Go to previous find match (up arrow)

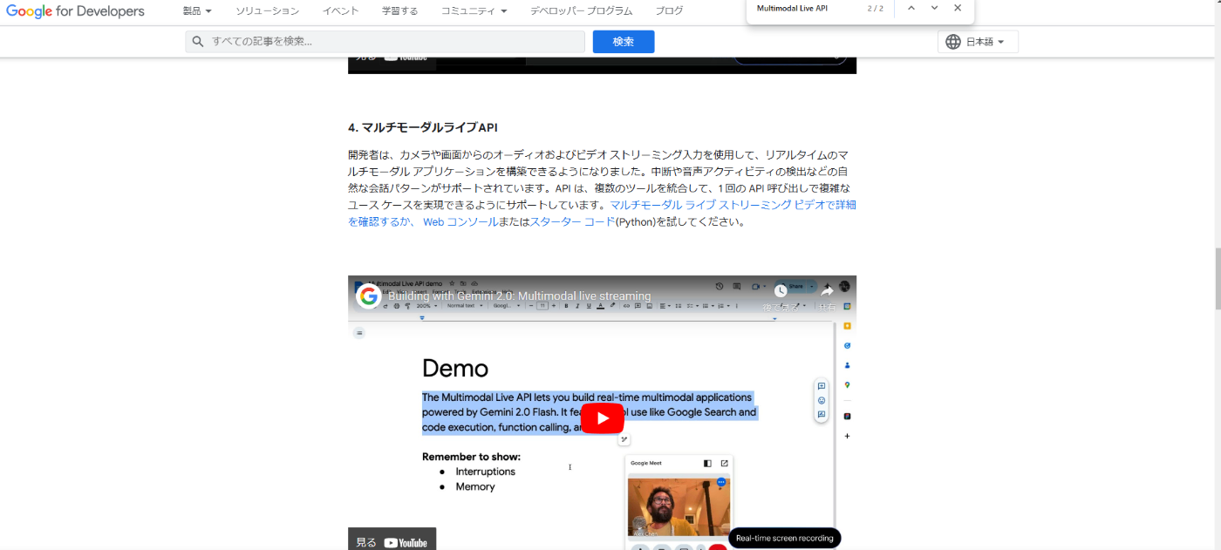[911, 8]
